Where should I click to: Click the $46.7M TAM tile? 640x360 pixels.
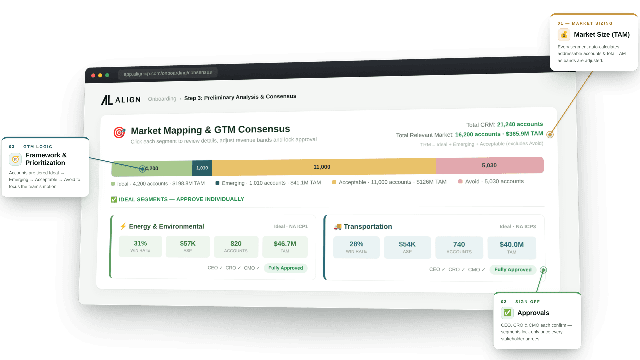coord(285,247)
